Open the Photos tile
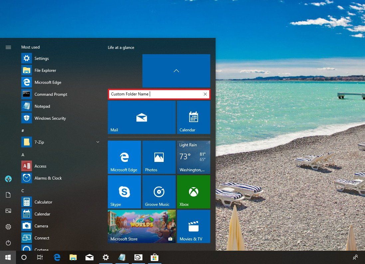Image resolution: width=365 pixels, height=264 pixels. point(159,157)
